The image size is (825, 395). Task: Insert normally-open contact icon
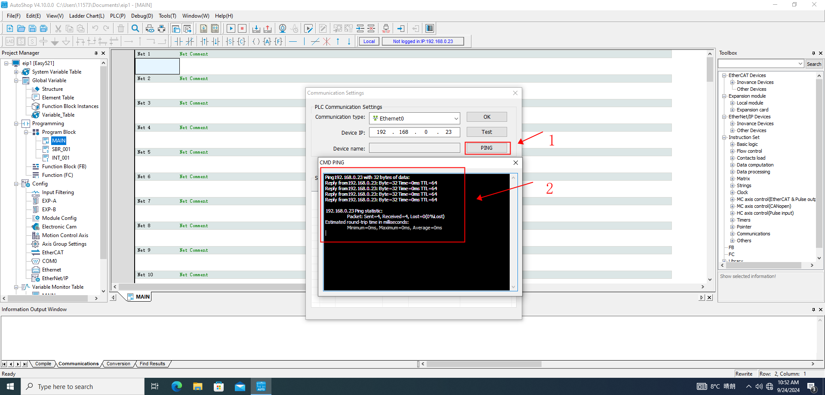179,41
